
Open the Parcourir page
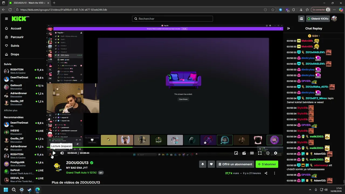17,37
